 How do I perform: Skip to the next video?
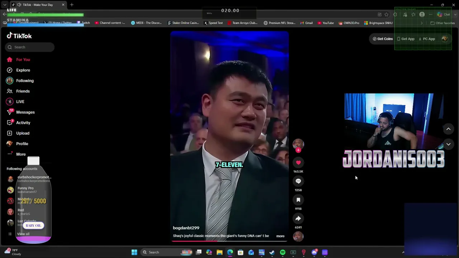(448, 144)
